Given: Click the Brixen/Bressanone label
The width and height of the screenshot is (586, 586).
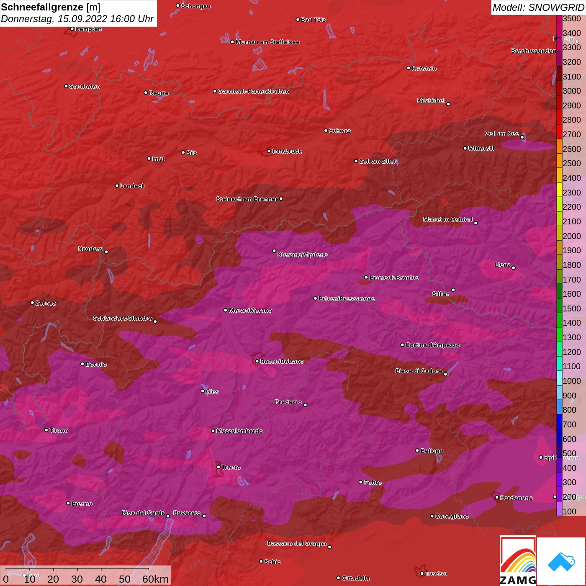Looking at the screenshot, I should (x=347, y=298).
